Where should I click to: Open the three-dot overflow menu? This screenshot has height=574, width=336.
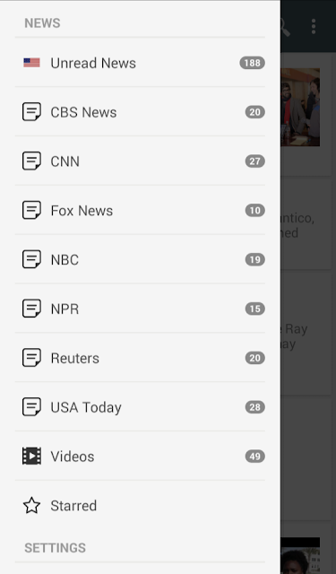tap(314, 26)
